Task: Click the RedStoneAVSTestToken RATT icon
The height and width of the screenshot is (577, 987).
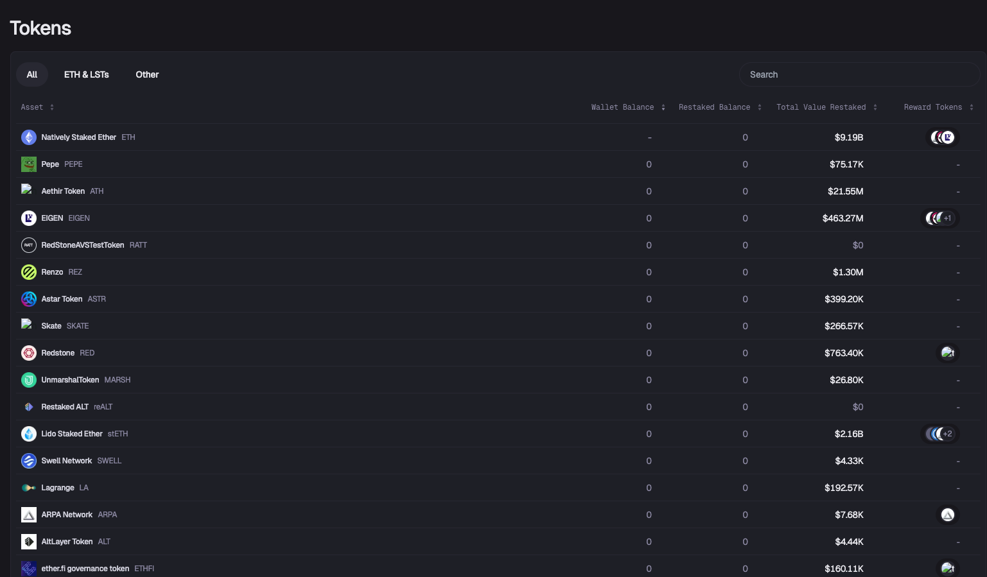Action: pyautogui.click(x=29, y=245)
